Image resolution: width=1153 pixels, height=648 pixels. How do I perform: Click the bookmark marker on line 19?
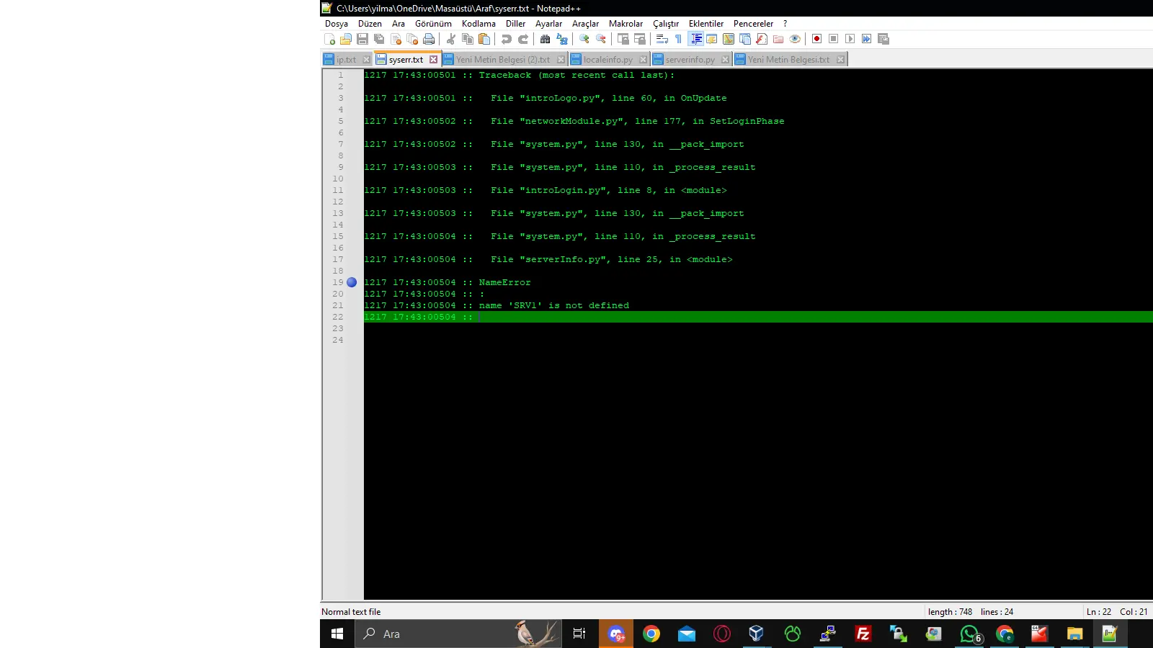click(352, 282)
